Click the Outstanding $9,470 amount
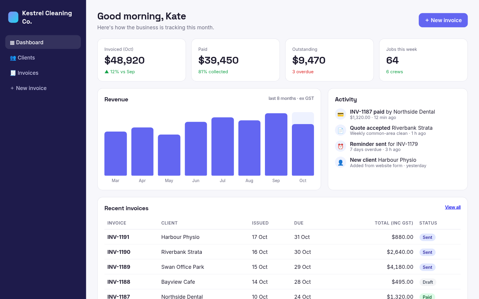Image resolution: width=479 pixels, height=299 pixels. tap(309, 60)
